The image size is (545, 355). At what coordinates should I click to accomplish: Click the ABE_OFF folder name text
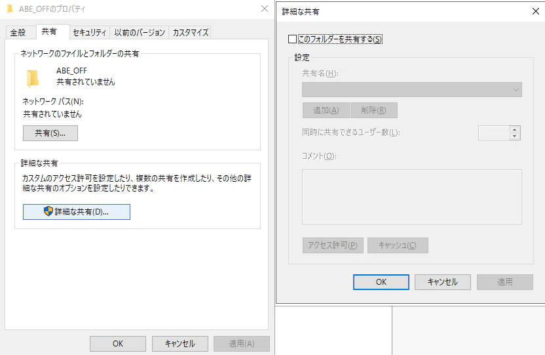tap(71, 71)
